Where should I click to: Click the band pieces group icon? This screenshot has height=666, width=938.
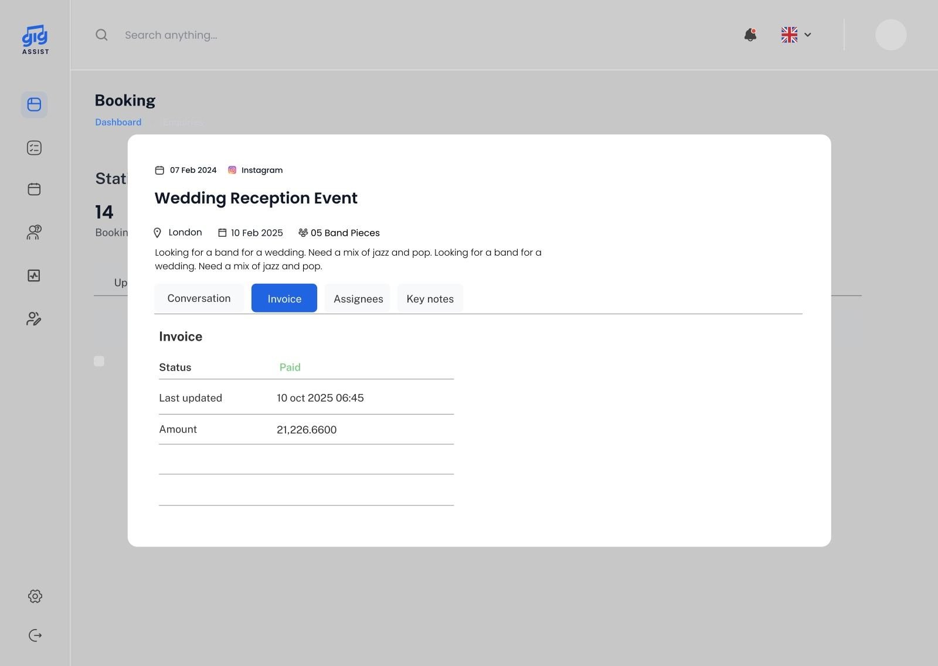[x=303, y=233]
